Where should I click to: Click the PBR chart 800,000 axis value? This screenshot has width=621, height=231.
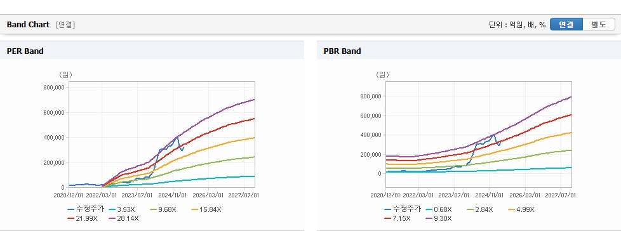tap(371, 96)
